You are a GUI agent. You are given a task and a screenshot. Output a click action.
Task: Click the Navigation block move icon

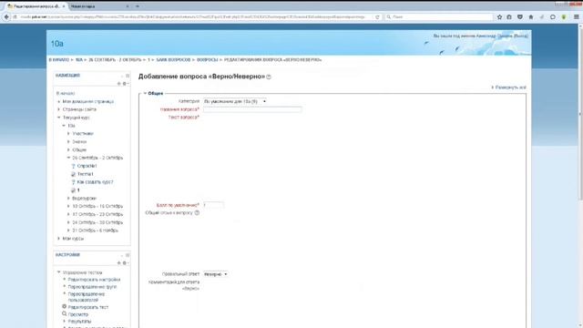point(119,84)
